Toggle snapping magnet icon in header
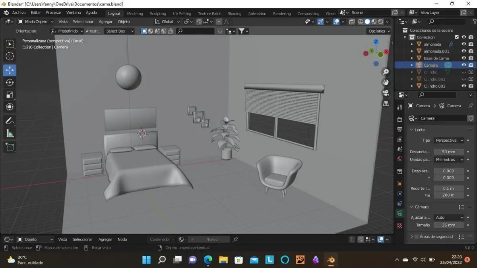Image resolution: width=477 pixels, height=268 pixels. coord(199,22)
